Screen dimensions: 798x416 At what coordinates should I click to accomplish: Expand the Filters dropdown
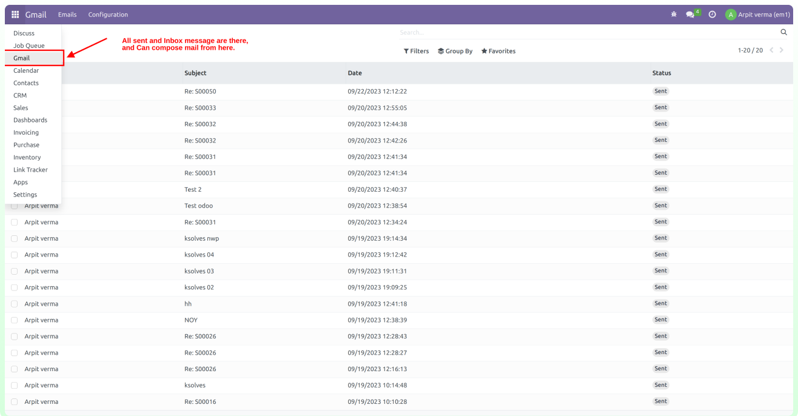pos(416,52)
